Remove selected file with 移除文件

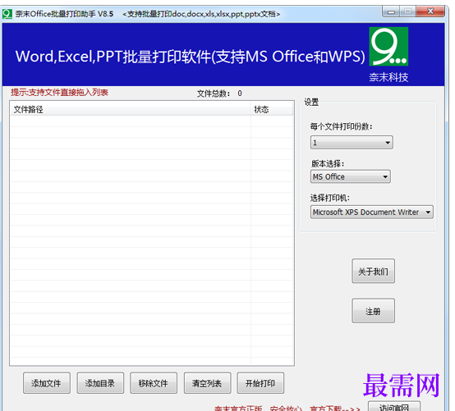pyautogui.click(x=154, y=383)
